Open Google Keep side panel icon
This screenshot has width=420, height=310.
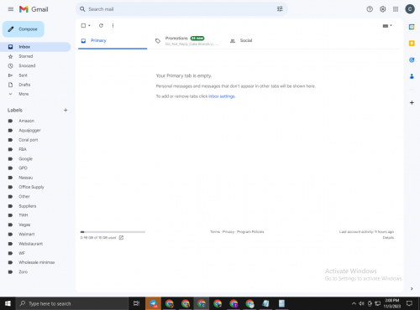pos(412,44)
